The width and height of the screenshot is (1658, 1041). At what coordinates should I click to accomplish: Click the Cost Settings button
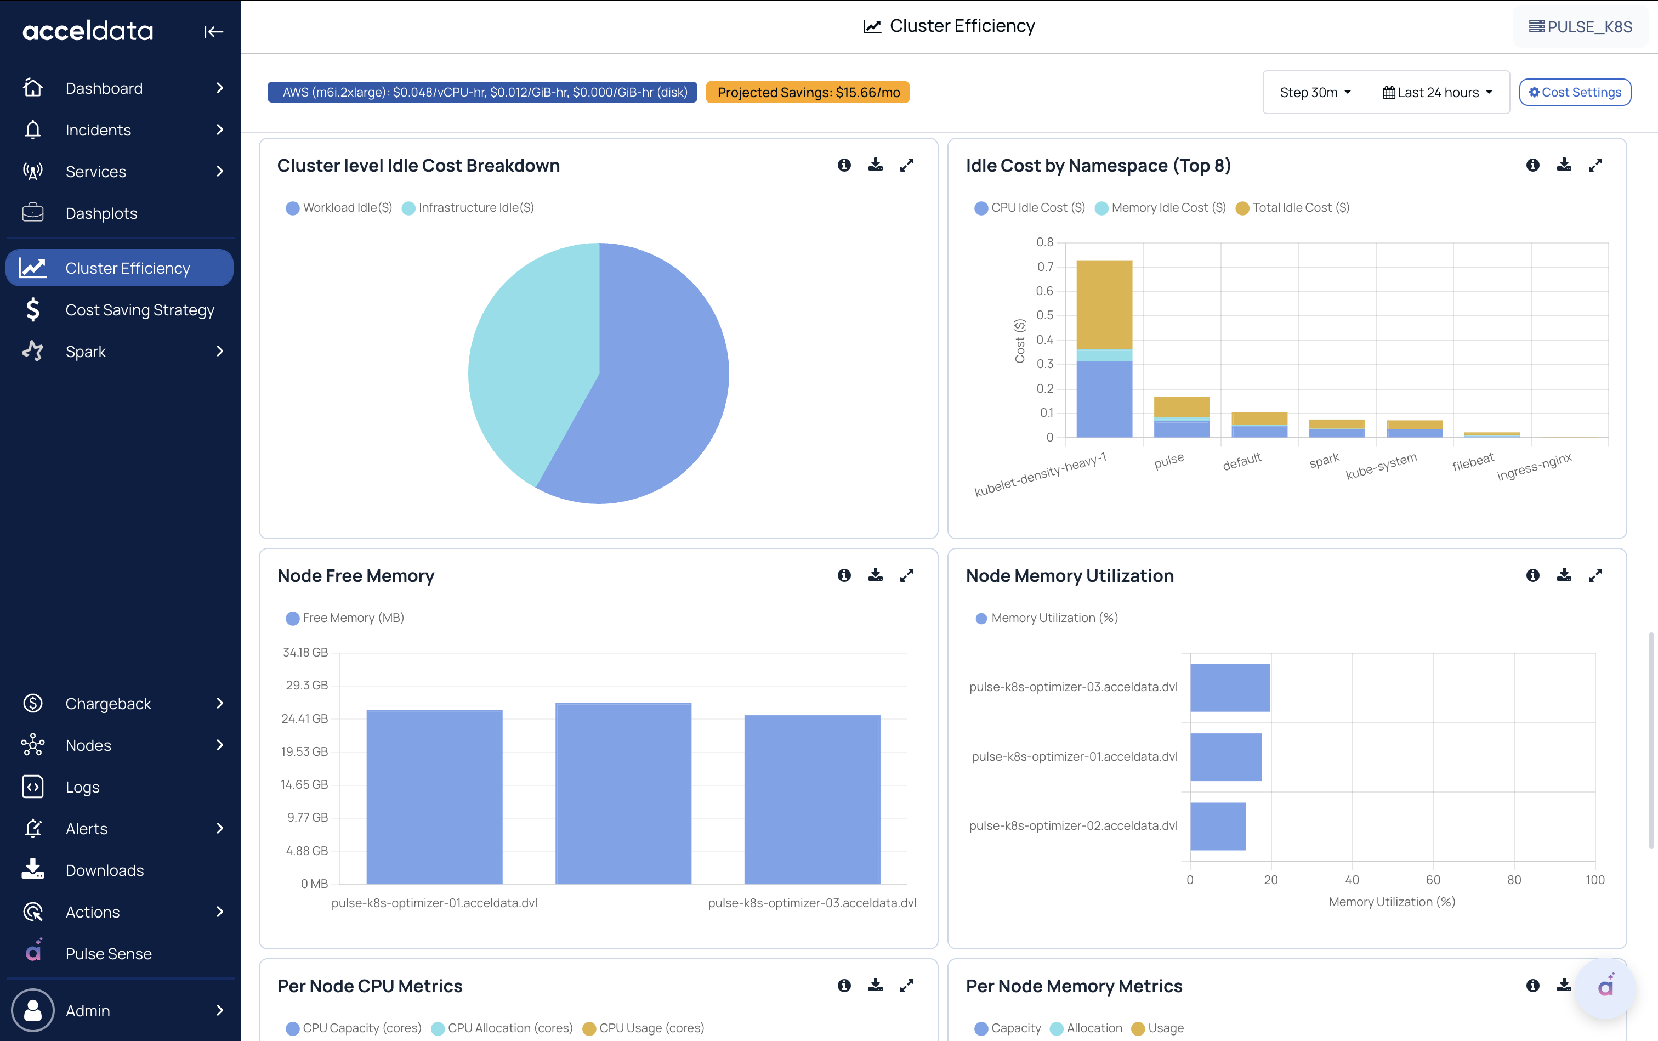click(1575, 92)
